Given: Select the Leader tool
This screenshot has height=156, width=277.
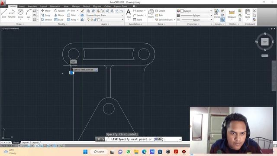Looking at the screenshot, I should click(x=138, y=15).
